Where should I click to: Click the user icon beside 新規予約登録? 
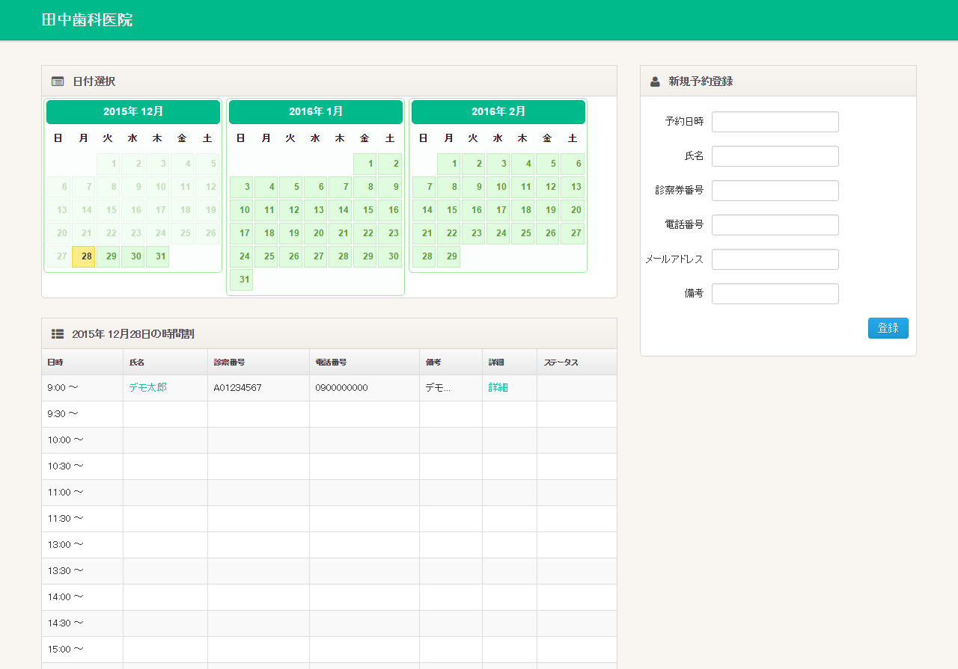(x=655, y=81)
